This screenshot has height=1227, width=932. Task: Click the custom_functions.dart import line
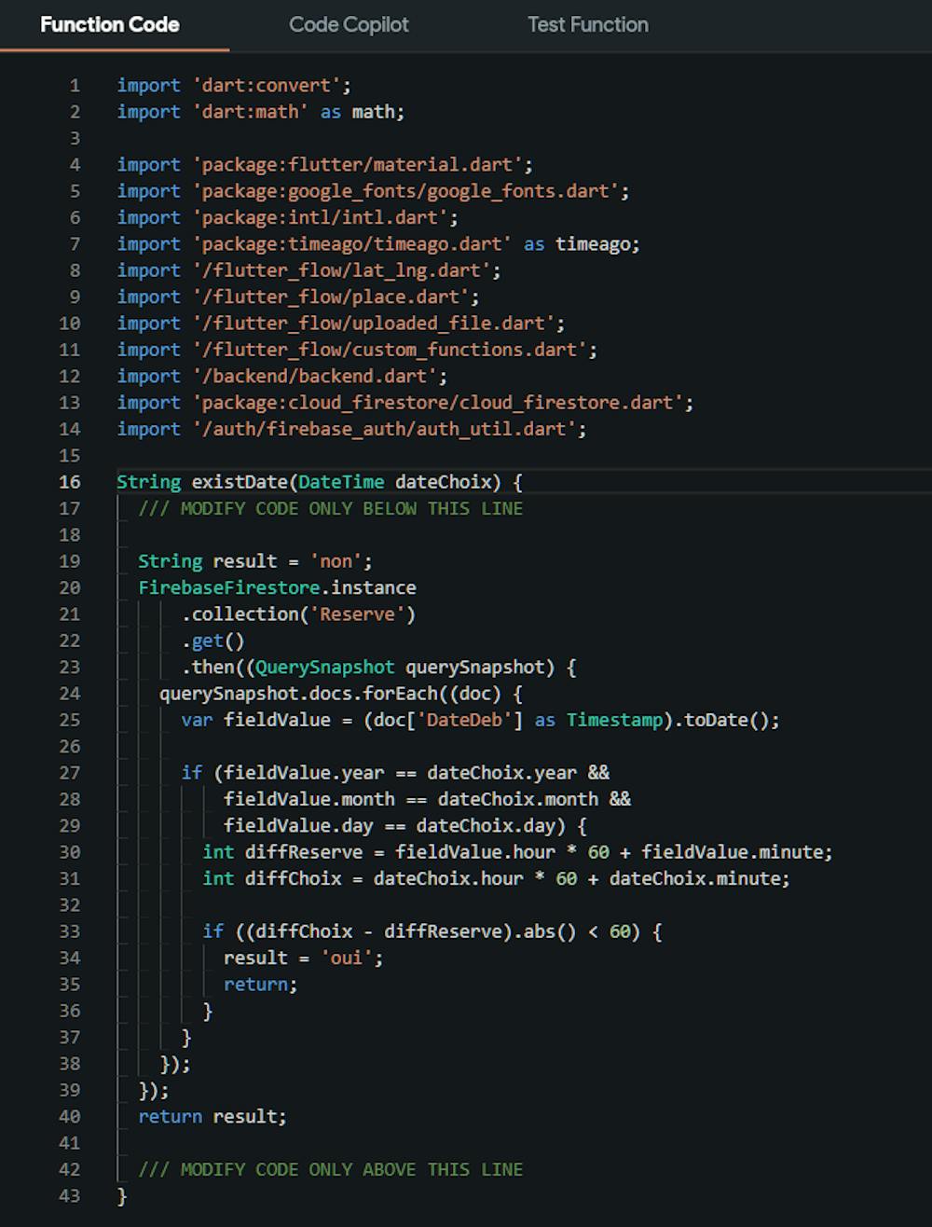pos(357,350)
